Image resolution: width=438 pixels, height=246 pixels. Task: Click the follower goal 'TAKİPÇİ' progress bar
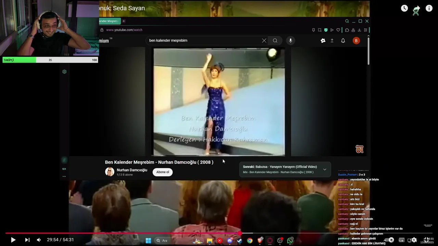(x=50, y=60)
